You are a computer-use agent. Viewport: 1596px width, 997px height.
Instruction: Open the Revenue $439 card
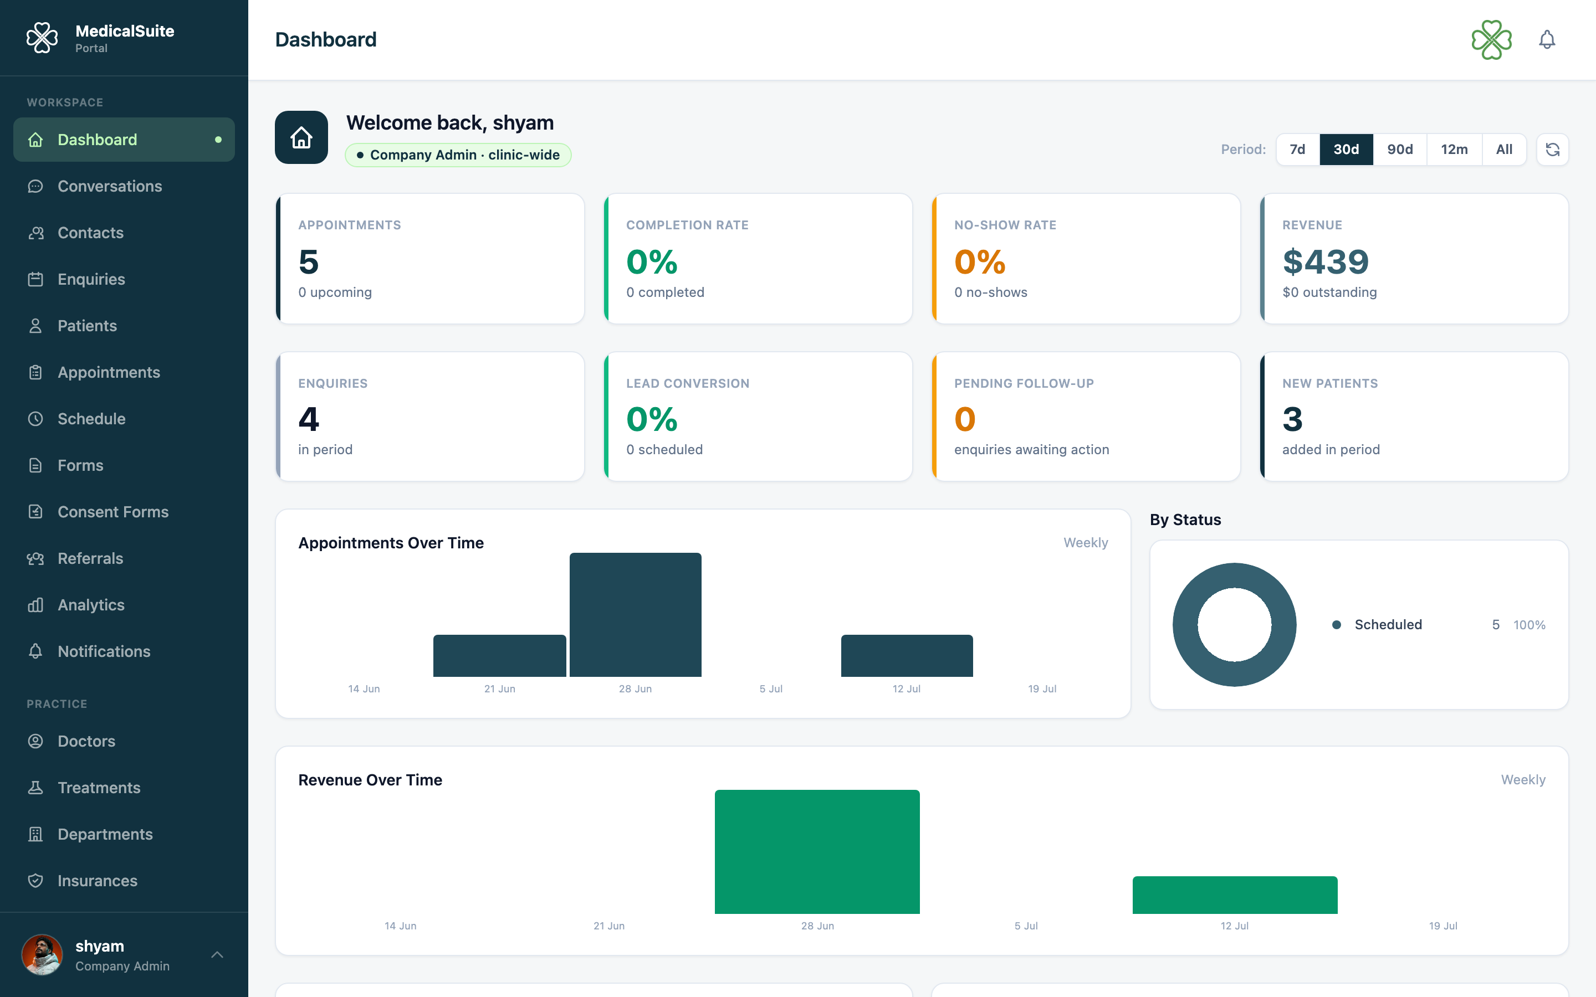[x=1414, y=259]
